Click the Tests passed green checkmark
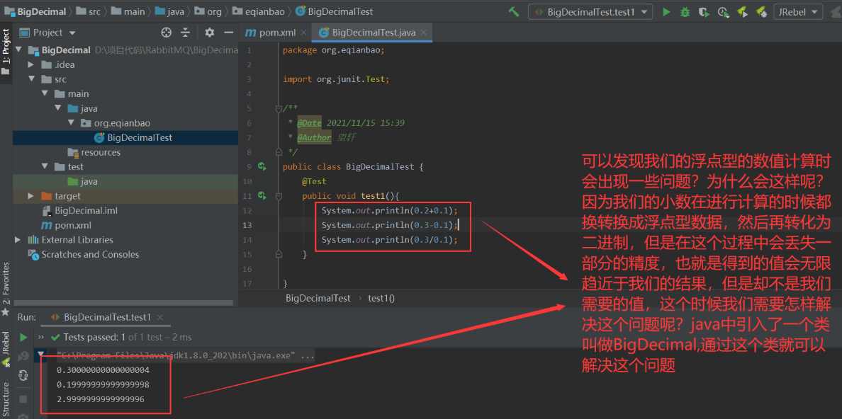The height and width of the screenshot is (419, 842). pyautogui.click(x=55, y=338)
